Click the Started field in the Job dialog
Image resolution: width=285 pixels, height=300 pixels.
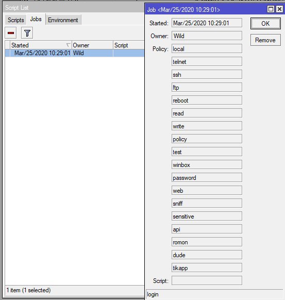(x=207, y=23)
